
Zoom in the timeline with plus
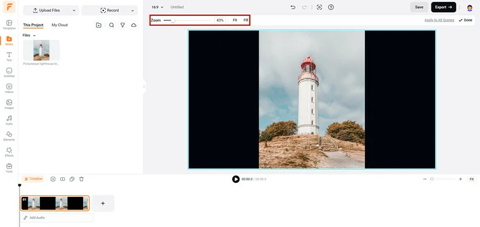click(x=460, y=179)
